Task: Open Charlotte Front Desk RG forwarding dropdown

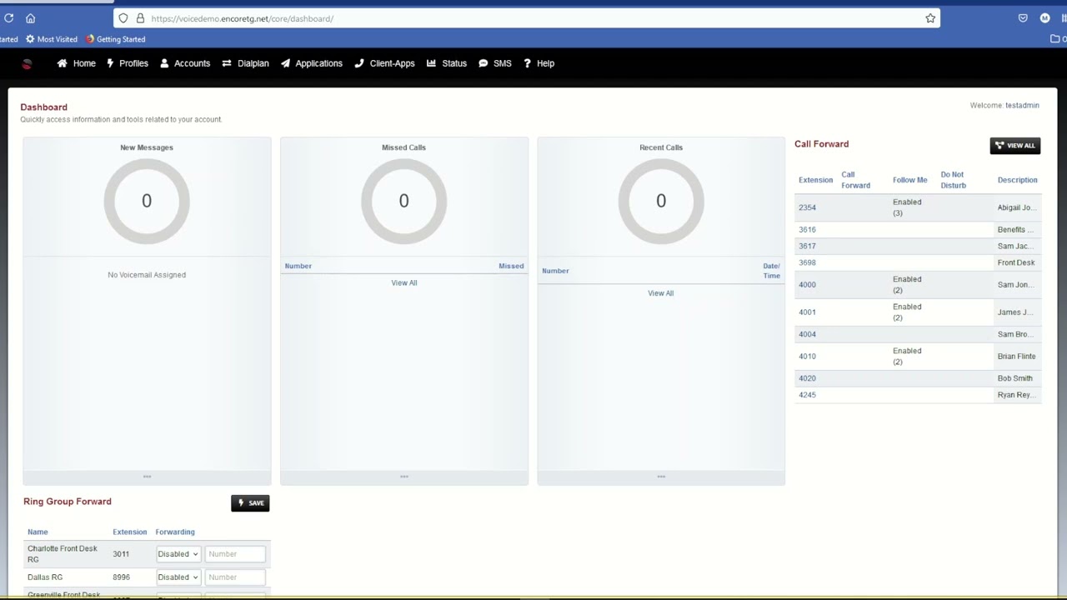Action: [178, 554]
